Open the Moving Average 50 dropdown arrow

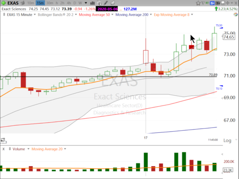coord(112,15)
